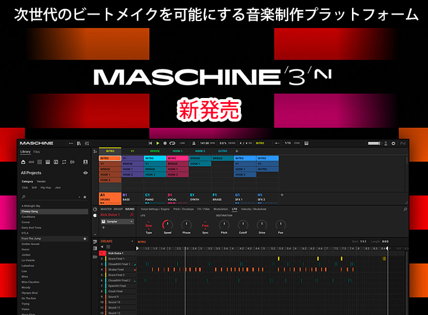This screenshot has width=428, height=315.
Task: Select the 4 / 4 time signature field
Action: (x=243, y=143)
